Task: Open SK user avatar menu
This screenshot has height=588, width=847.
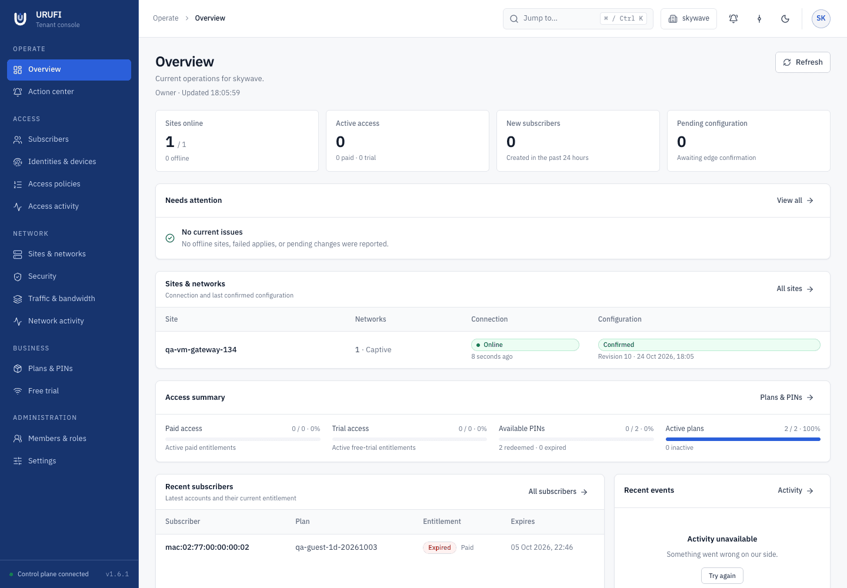Action: point(821,19)
